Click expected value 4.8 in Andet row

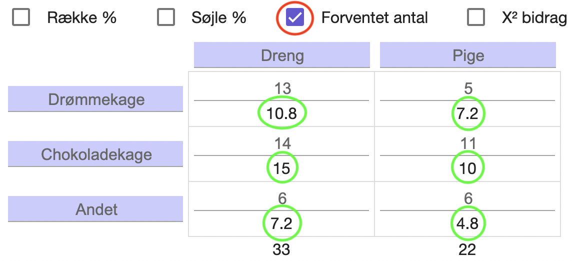468,223
